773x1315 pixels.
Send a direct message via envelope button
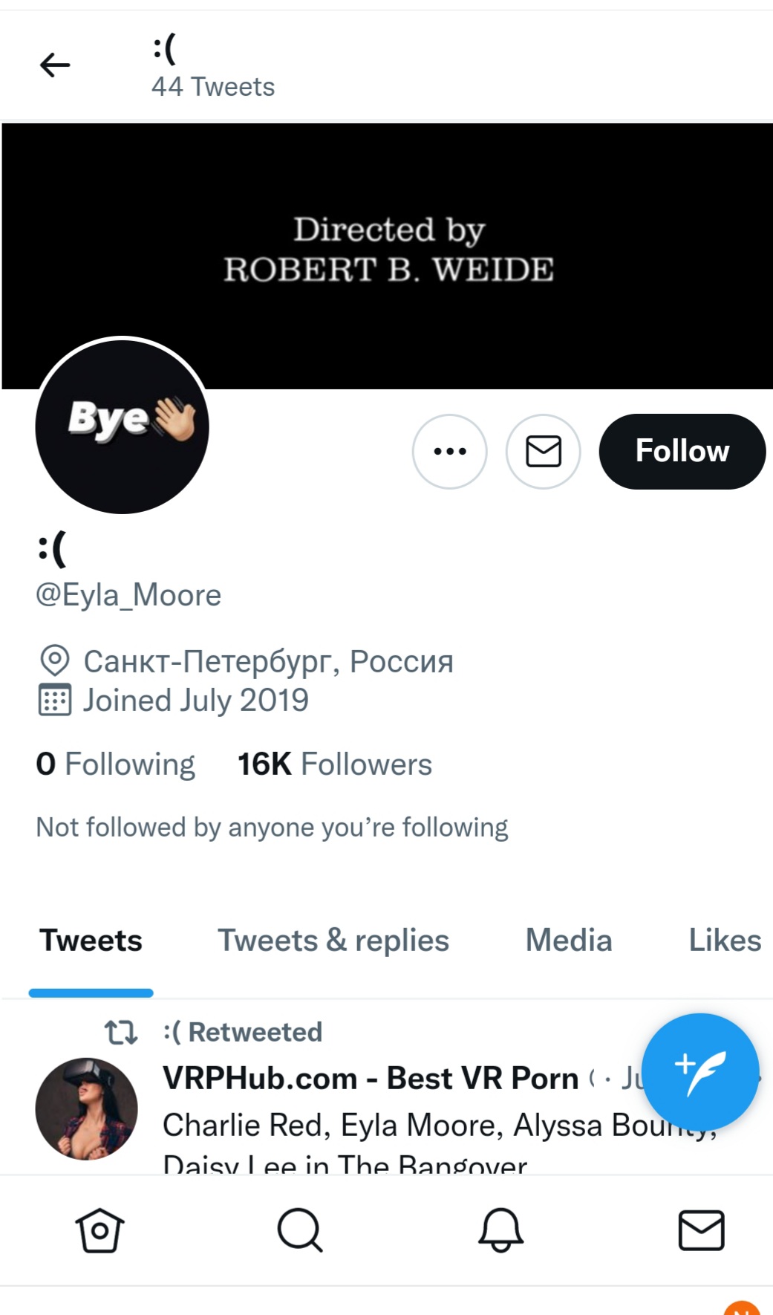(544, 451)
